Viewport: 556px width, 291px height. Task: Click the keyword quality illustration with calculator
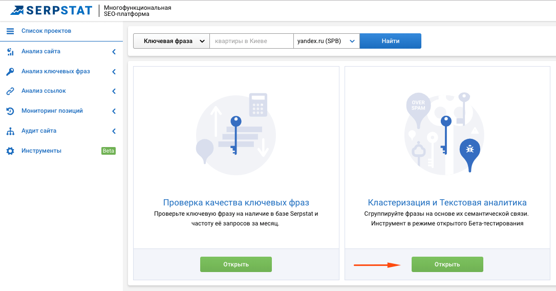pos(236,134)
